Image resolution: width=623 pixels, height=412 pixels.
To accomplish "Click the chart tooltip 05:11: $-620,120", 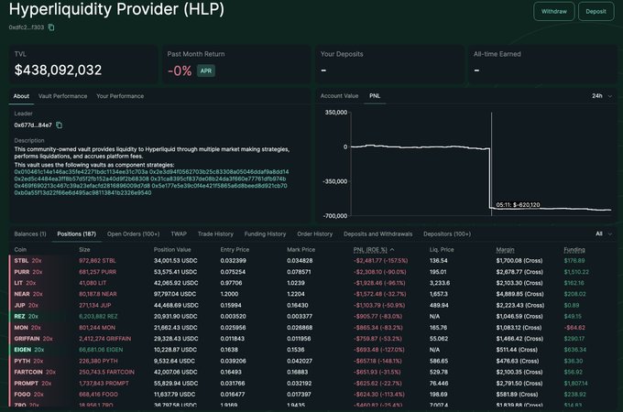I will [518, 205].
